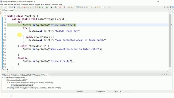Close the Practice.java editor tab
The image size is (174, 98).
(x=14, y=10)
